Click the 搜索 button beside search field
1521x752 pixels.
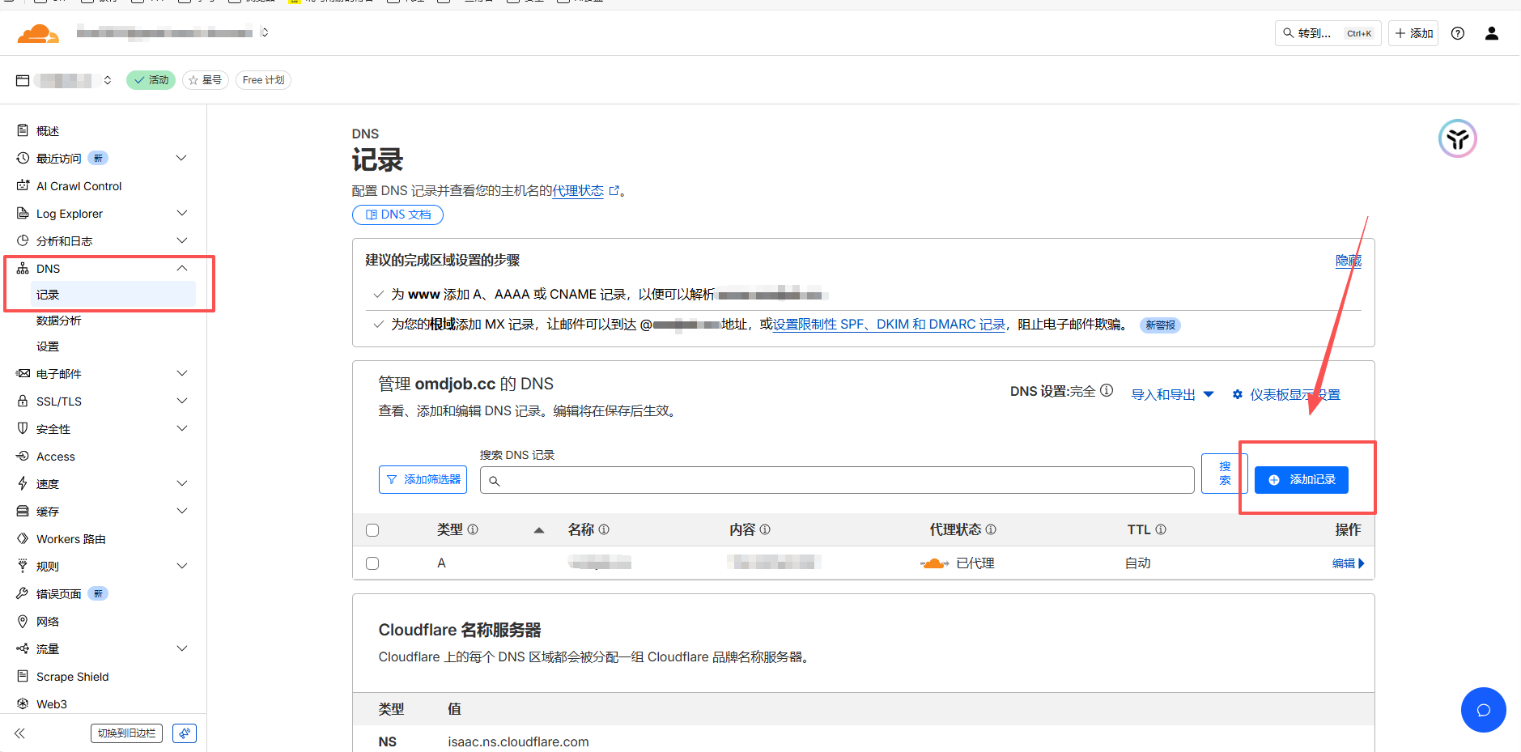coord(1225,474)
